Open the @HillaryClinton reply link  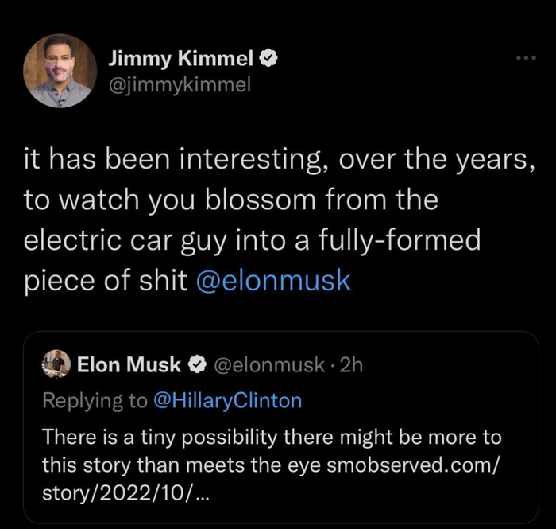(226, 400)
